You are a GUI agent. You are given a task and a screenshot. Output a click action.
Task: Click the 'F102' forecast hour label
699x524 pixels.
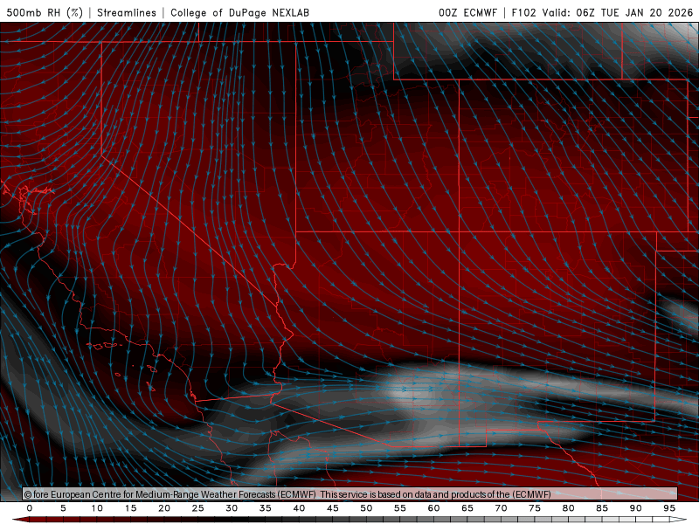pos(523,12)
